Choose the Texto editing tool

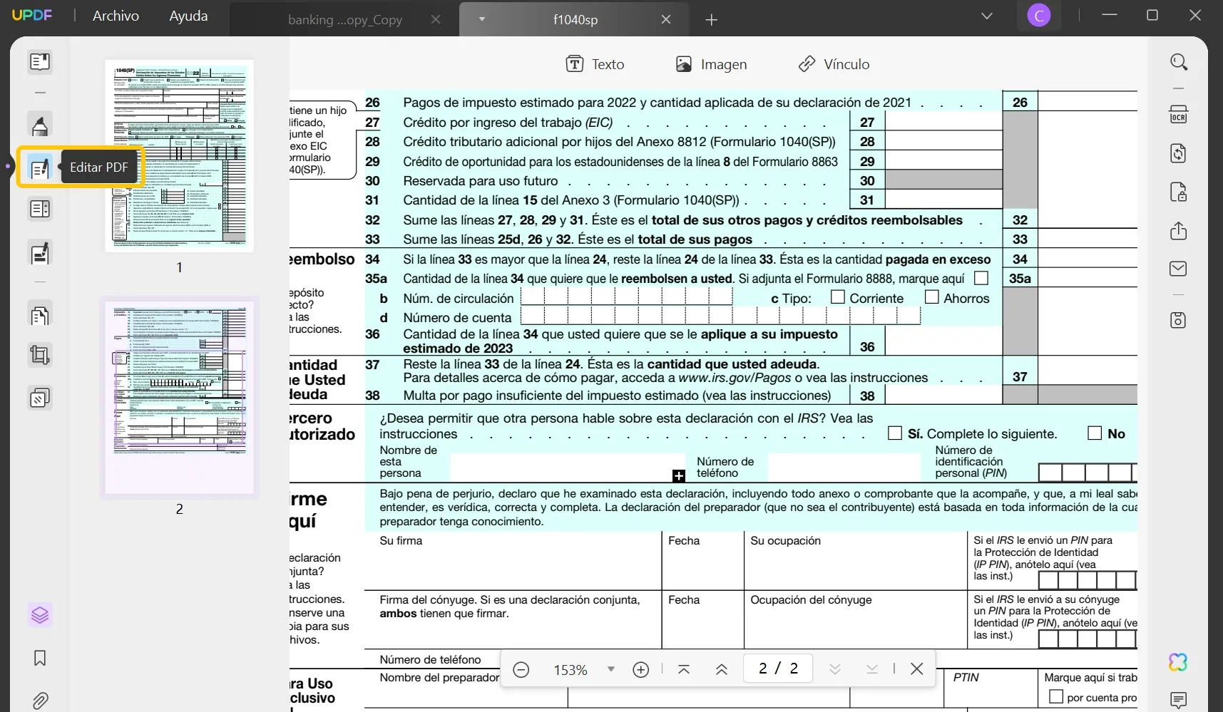click(x=595, y=64)
